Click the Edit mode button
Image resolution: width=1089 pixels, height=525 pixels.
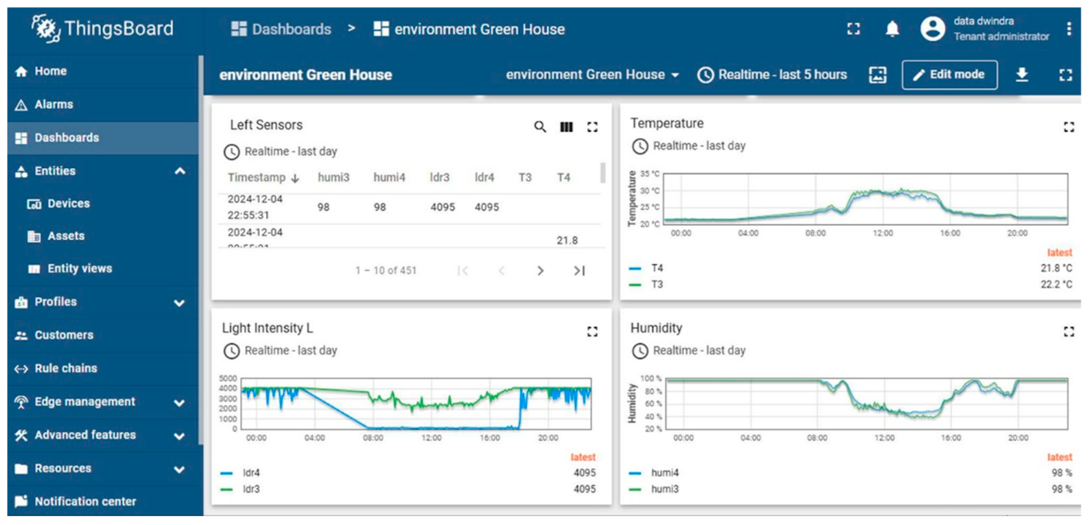coord(950,75)
